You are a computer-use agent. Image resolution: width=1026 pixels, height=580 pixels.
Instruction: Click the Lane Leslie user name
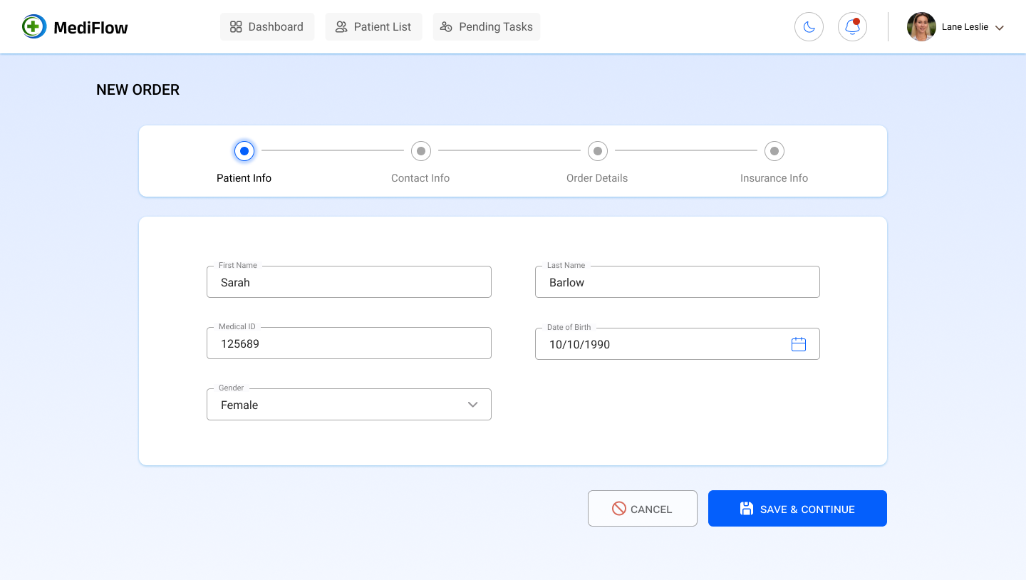coord(965,27)
